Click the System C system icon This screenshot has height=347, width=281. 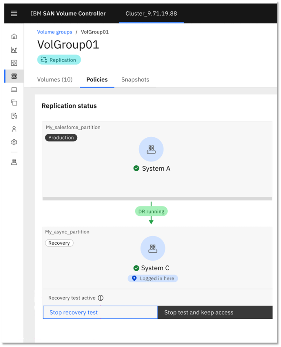click(x=153, y=248)
